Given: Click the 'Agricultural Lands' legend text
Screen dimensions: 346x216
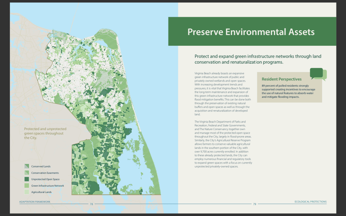Looking at the screenshot, I should 42,192.
